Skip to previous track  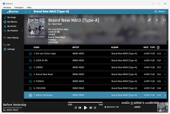tap(80, 108)
